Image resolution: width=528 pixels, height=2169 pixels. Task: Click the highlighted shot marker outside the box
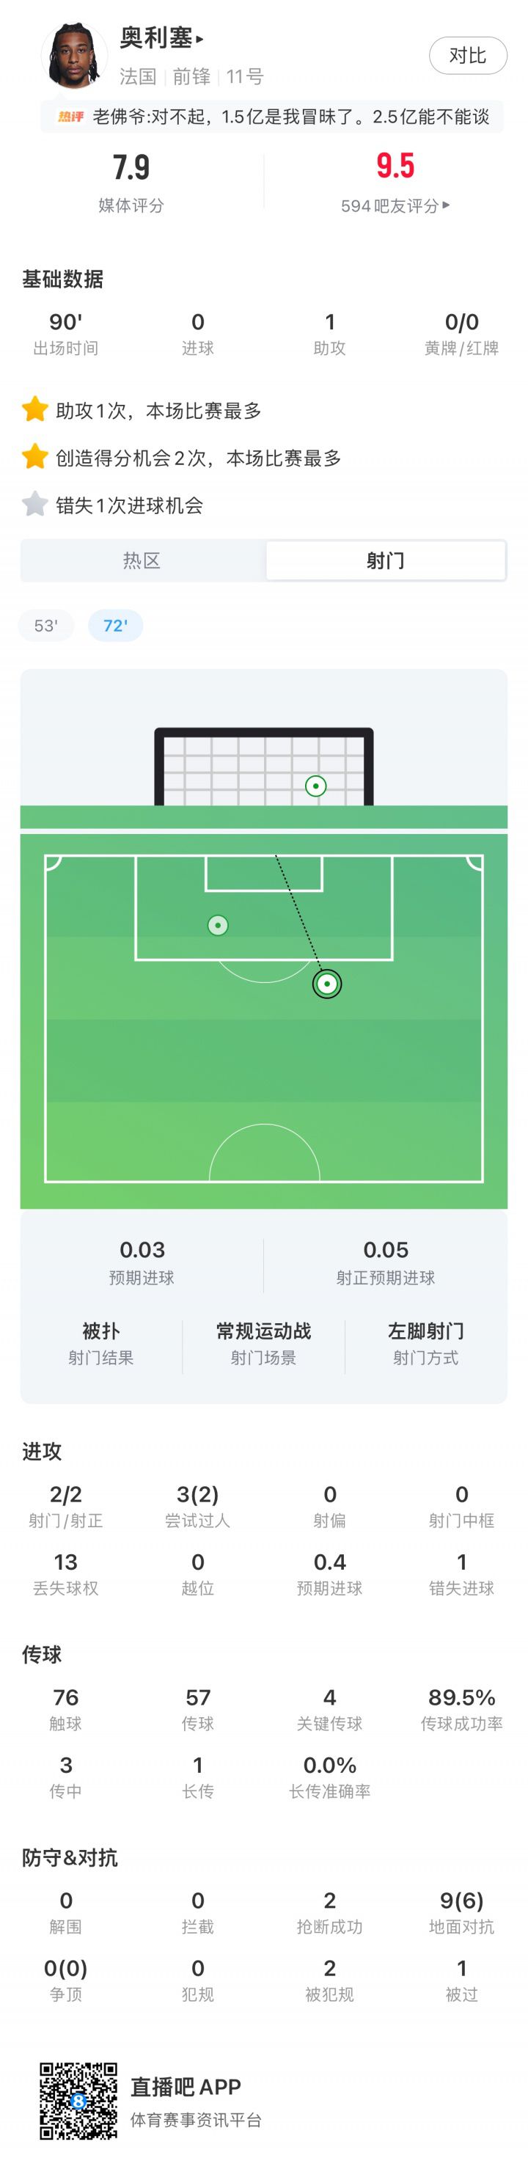[327, 984]
